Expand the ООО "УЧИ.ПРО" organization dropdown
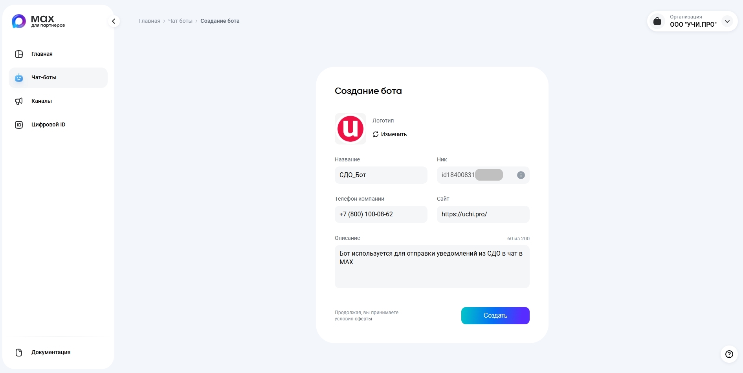Image resolution: width=743 pixels, height=373 pixels. [727, 22]
